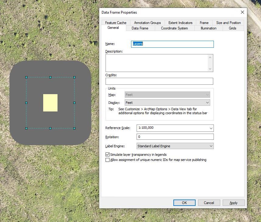261x222 pixels.
Task: Switch to the Frame tab
Action: (x=204, y=22)
